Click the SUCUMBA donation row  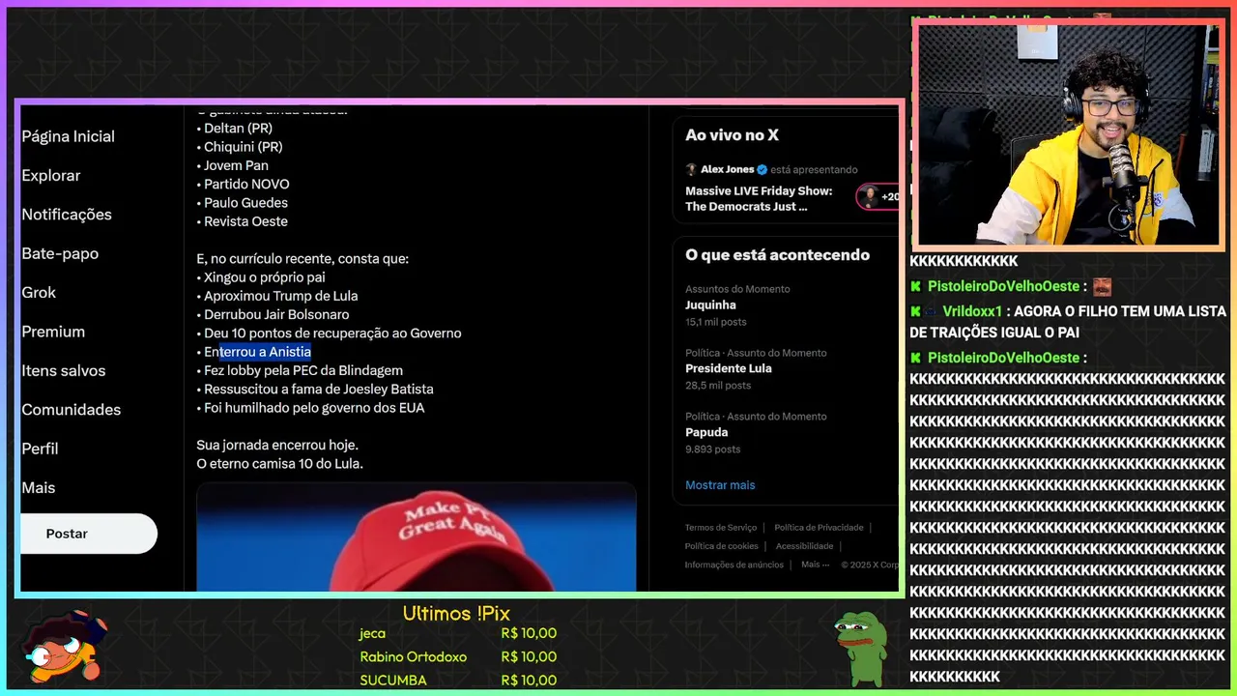click(458, 681)
